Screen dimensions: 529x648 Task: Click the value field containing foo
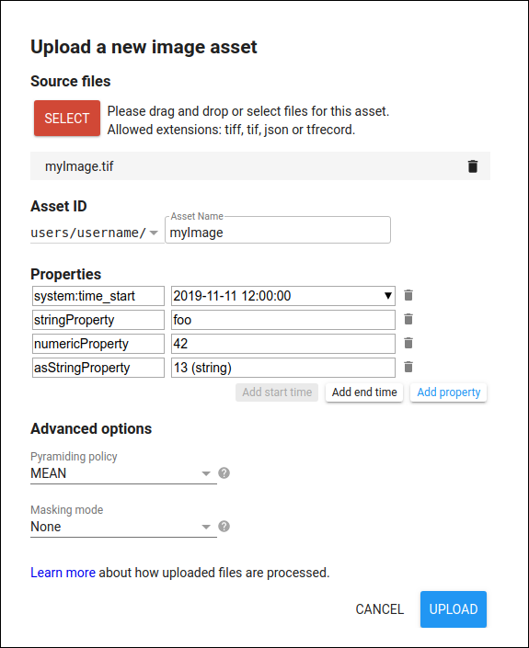[x=283, y=320]
